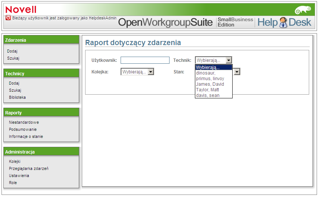Image resolution: width=320 pixels, height=199 pixels.
Task: Open Dodaj under Technicy
Action: (x=14, y=83)
